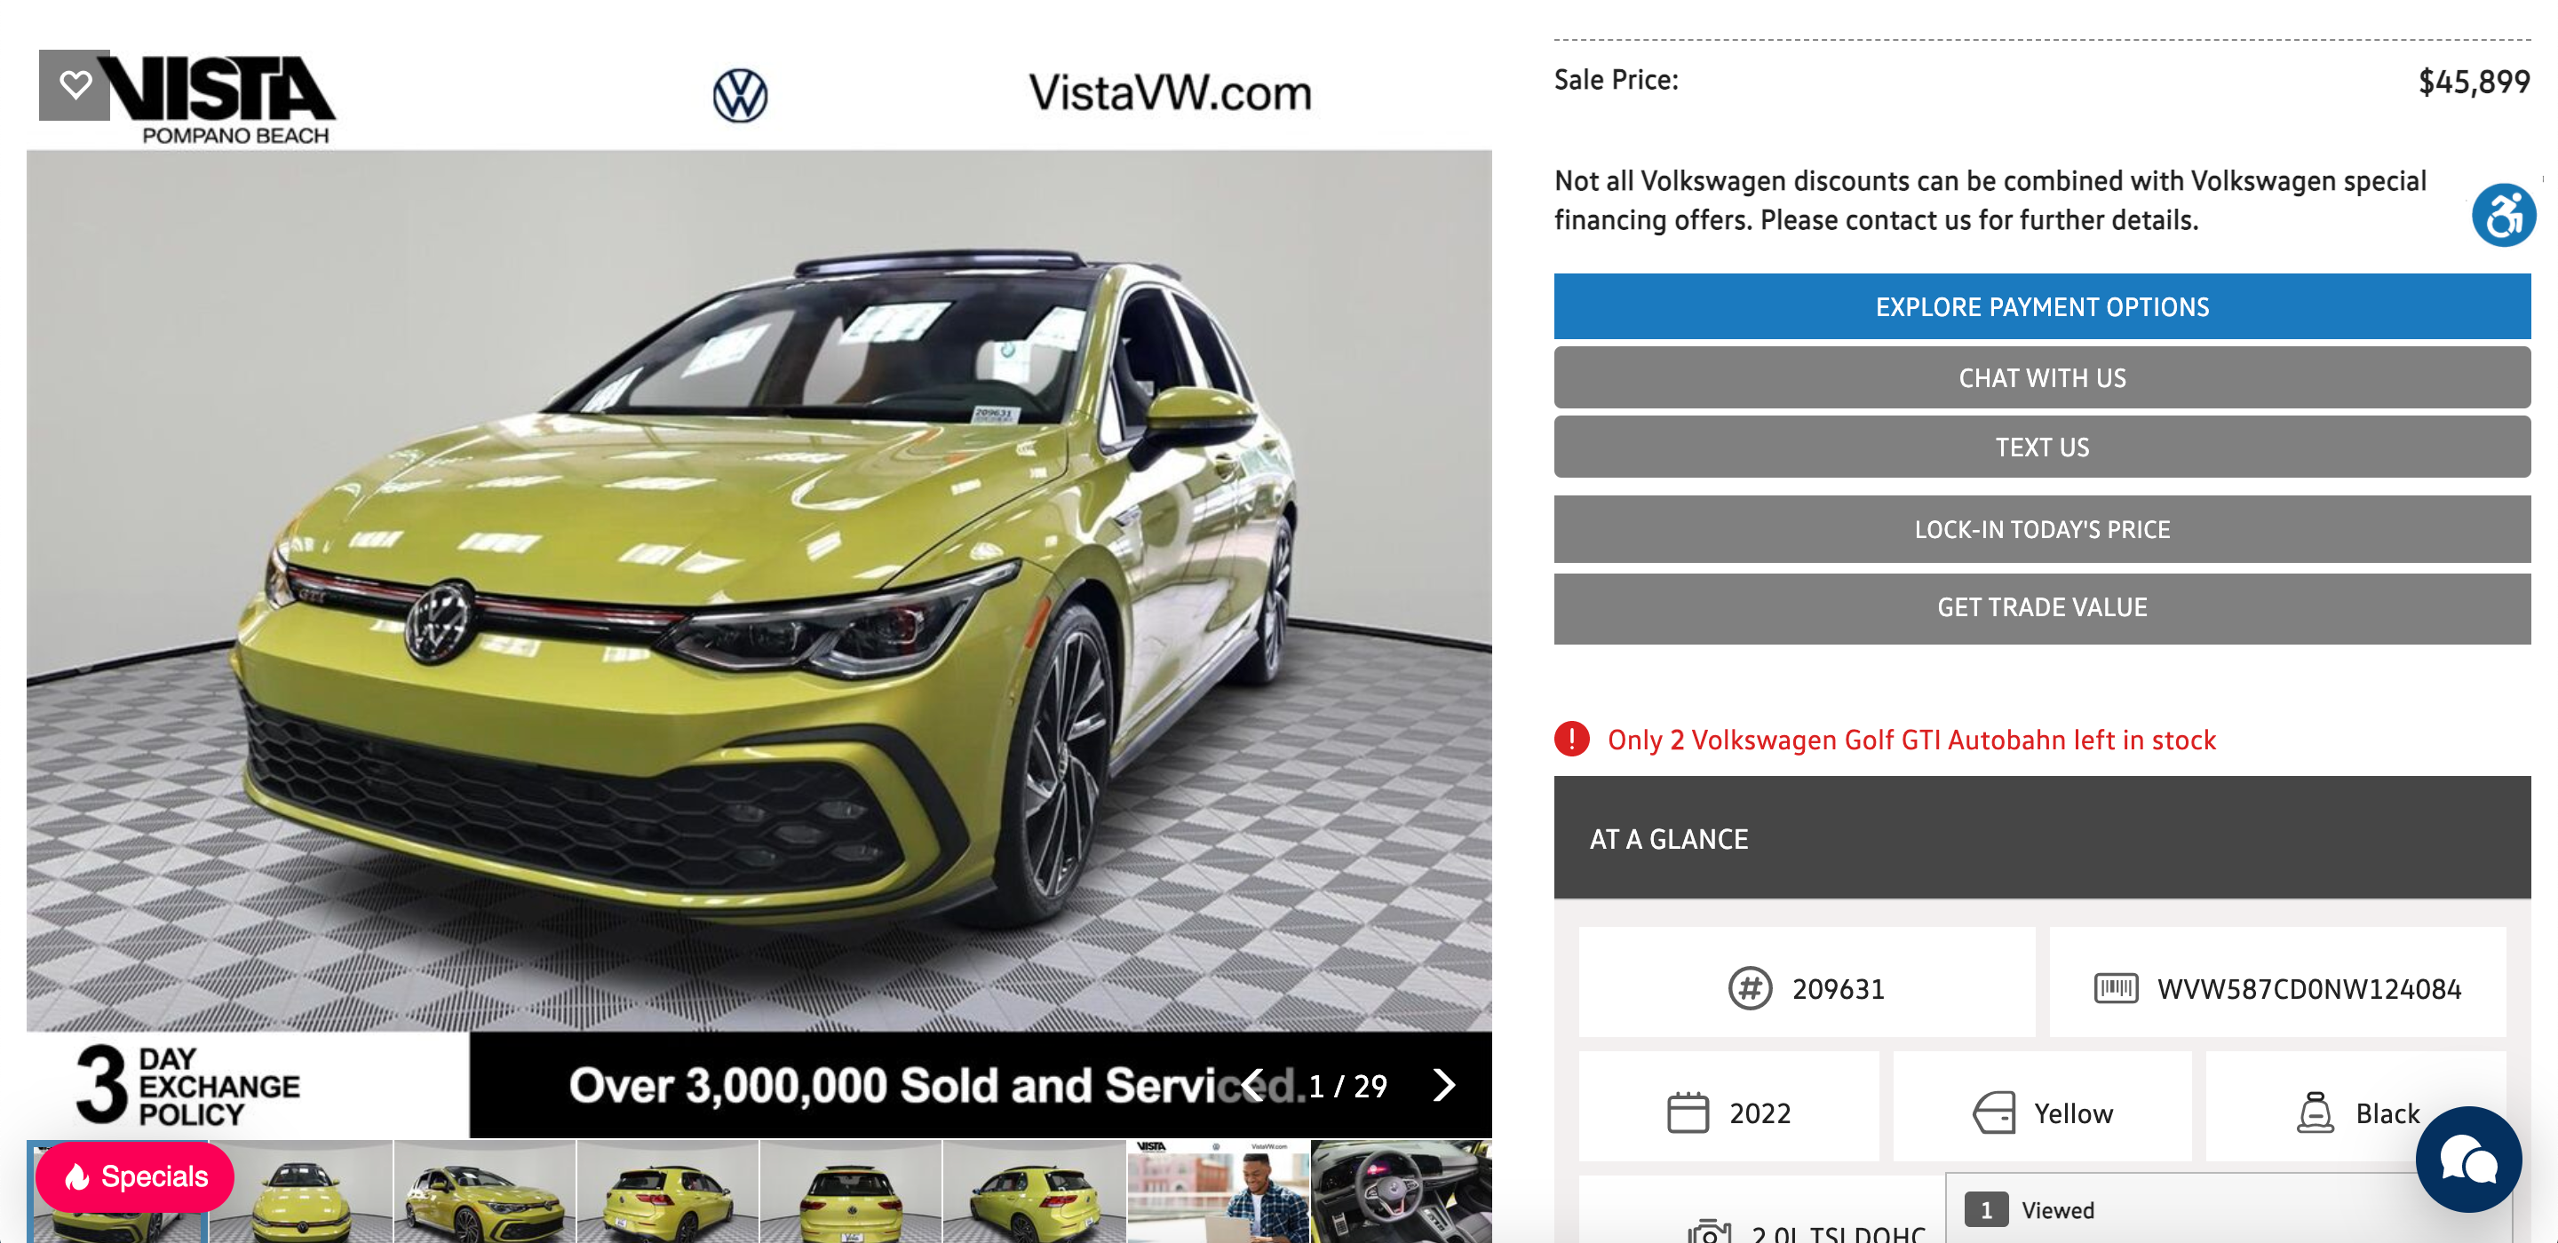Go to previous photo with left chevron
This screenshot has height=1243, width=2558.
1252,1085
